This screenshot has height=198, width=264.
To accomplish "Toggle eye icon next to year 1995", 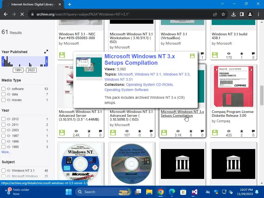I will (9, 147).
